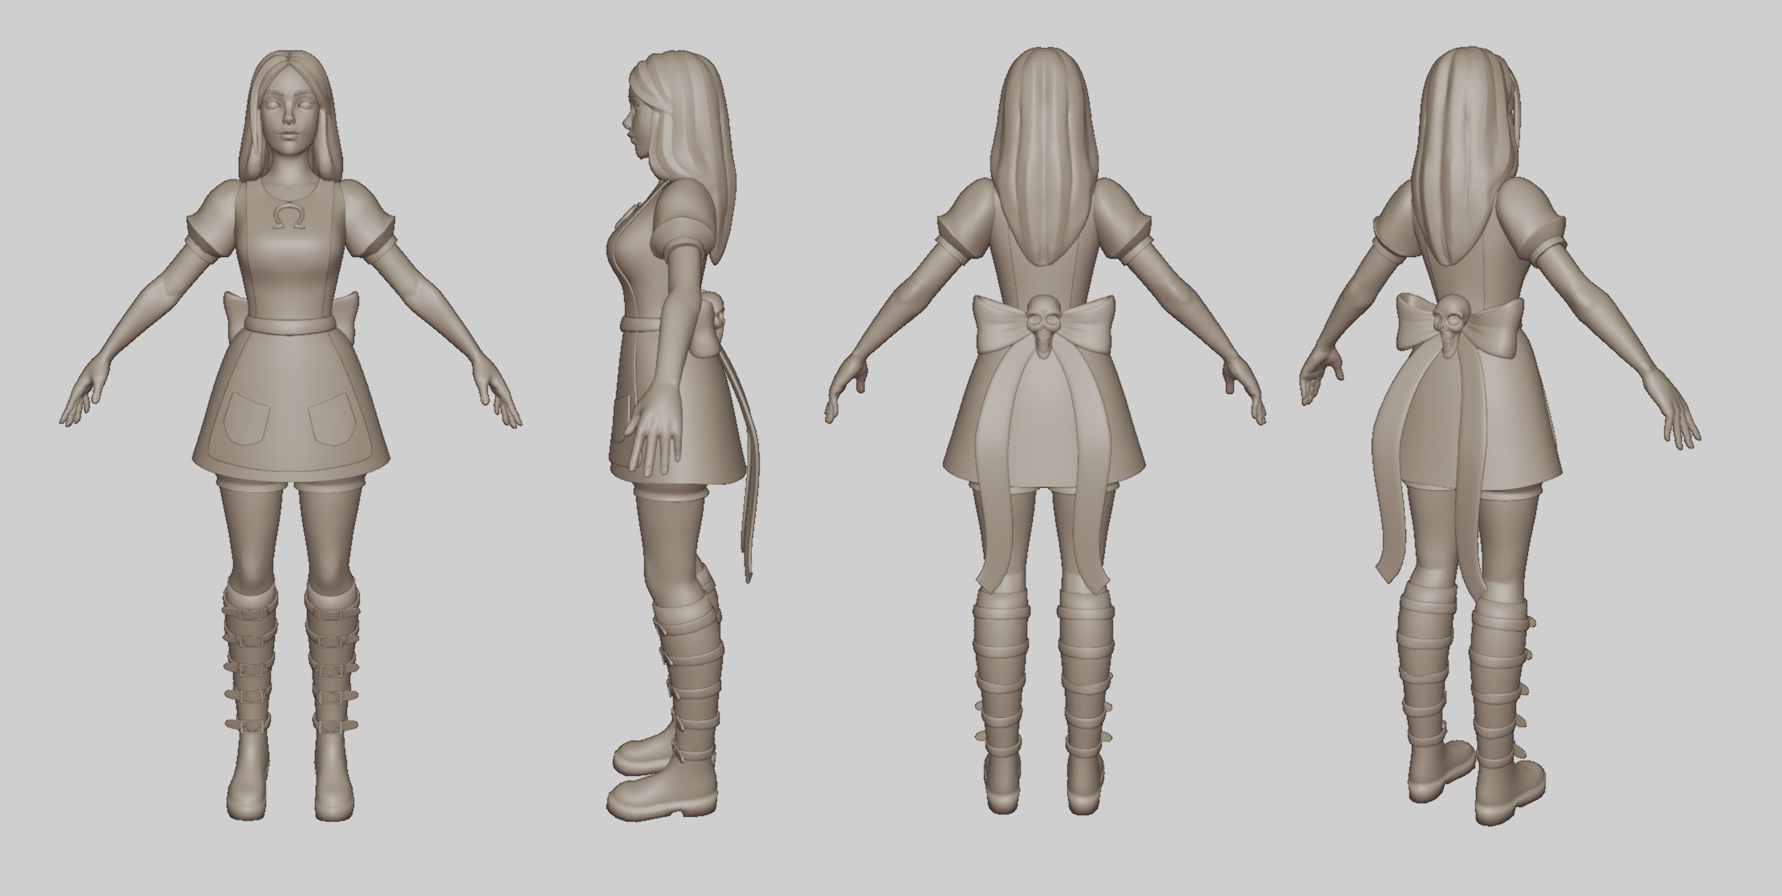
Task: Select the front-facing character model view
Action: tap(291, 436)
